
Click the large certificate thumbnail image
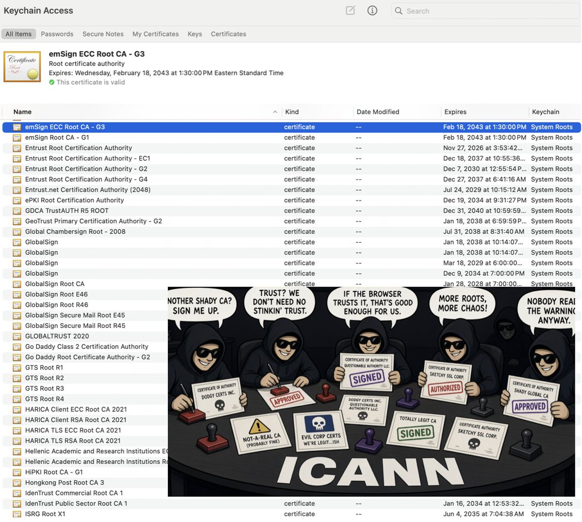(x=22, y=66)
